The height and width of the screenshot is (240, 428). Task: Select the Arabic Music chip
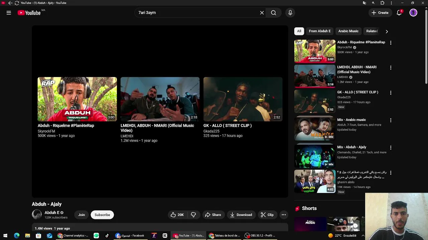[x=348, y=31]
